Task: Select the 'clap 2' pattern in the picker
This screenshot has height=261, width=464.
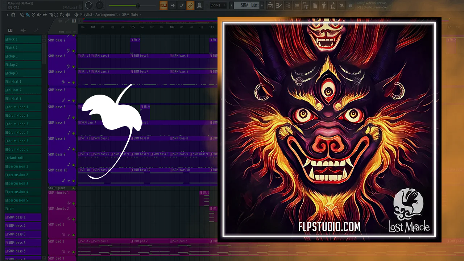Action: coord(23,65)
